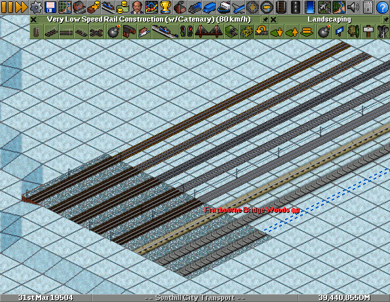Click the 39,440,855DM balance

click(x=344, y=298)
